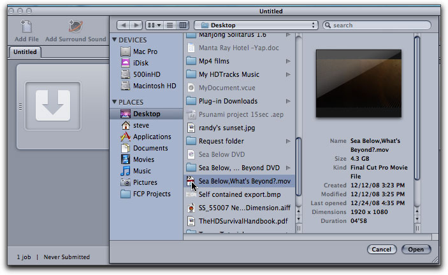Viewport: 448px width, 275px height.
Task: Select the Mp4 films folder
Action: pyautogui.click(x=239, y=61)
